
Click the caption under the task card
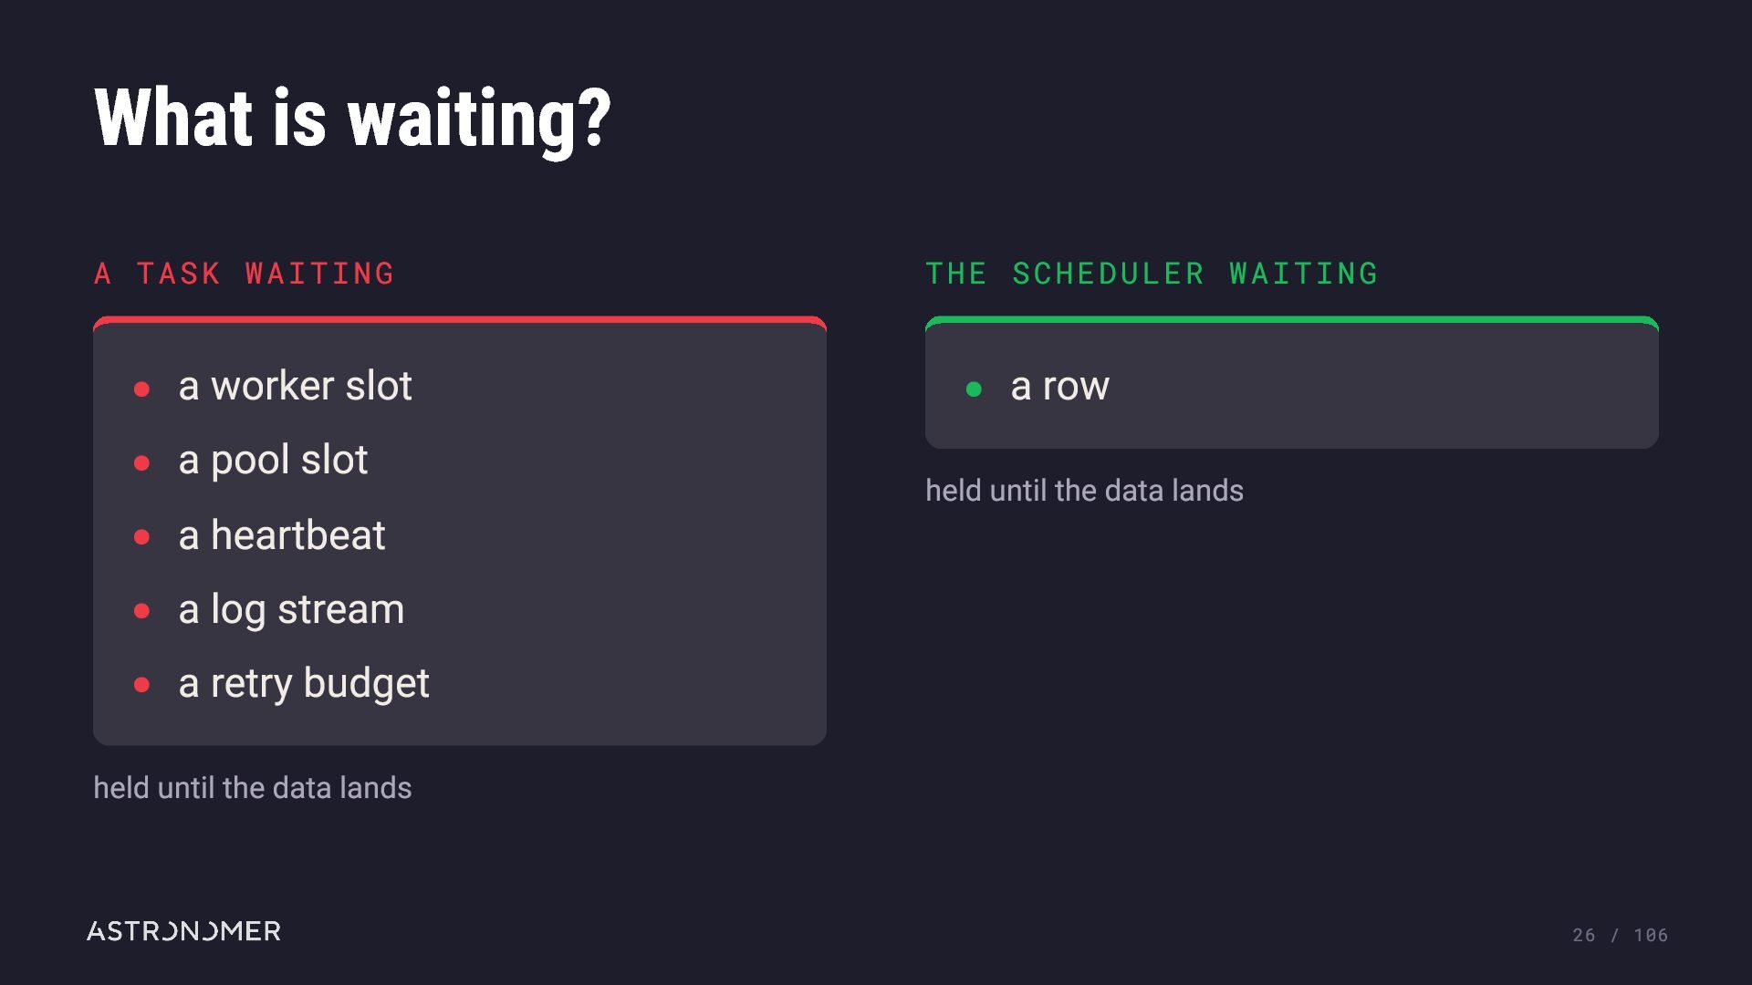pos(253,788)
